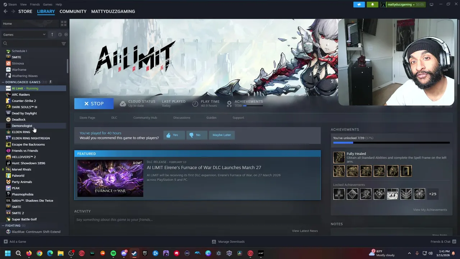460x259 pixels.
Task: Open the Games menu
Action: pyautogui.click(x=48, y=4)
